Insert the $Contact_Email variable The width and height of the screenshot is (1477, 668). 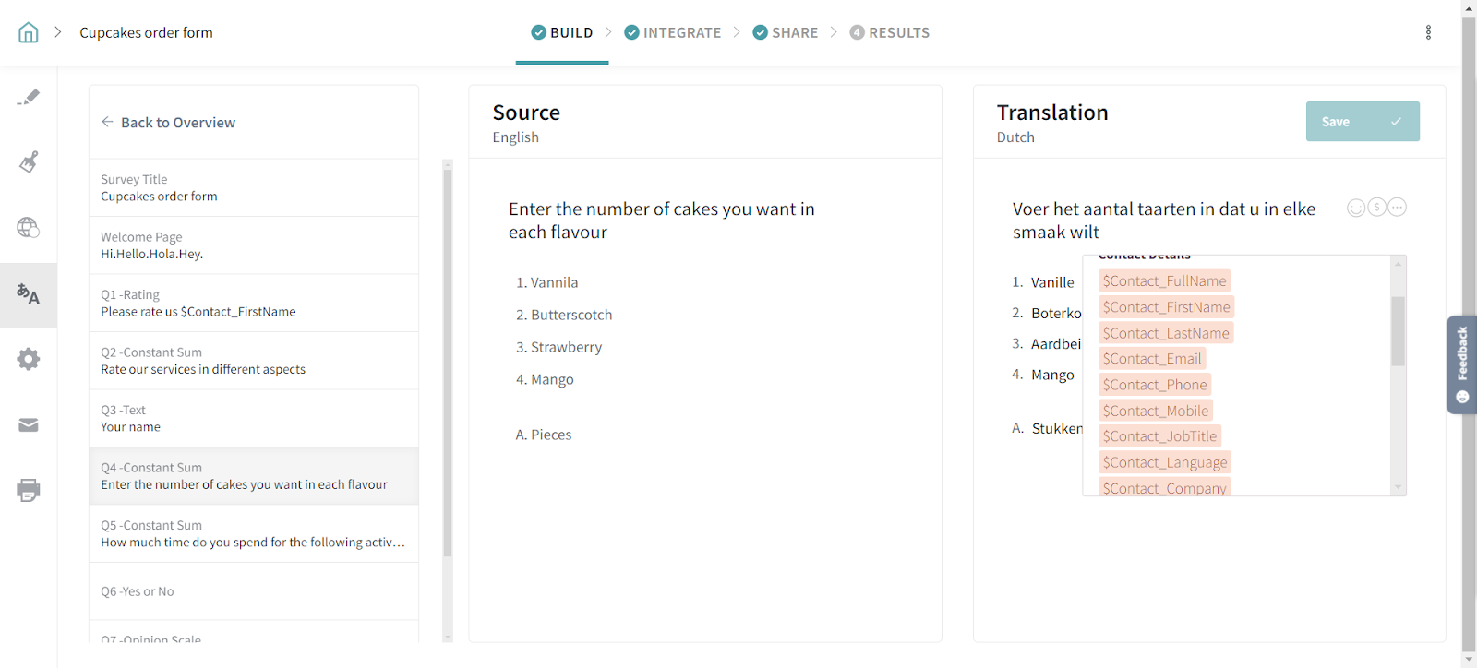(1152, 359)
